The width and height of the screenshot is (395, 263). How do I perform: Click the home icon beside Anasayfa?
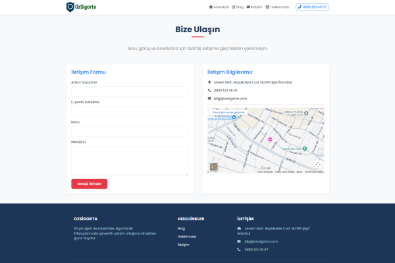pos(211,7)
